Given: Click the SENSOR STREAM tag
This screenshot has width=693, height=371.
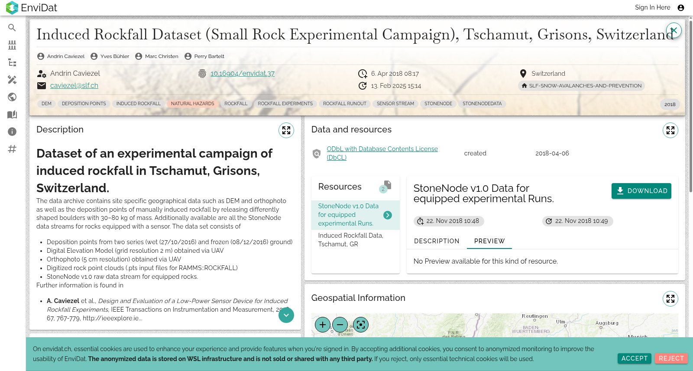Looking at the screenshot, I should tap(395, 104).
